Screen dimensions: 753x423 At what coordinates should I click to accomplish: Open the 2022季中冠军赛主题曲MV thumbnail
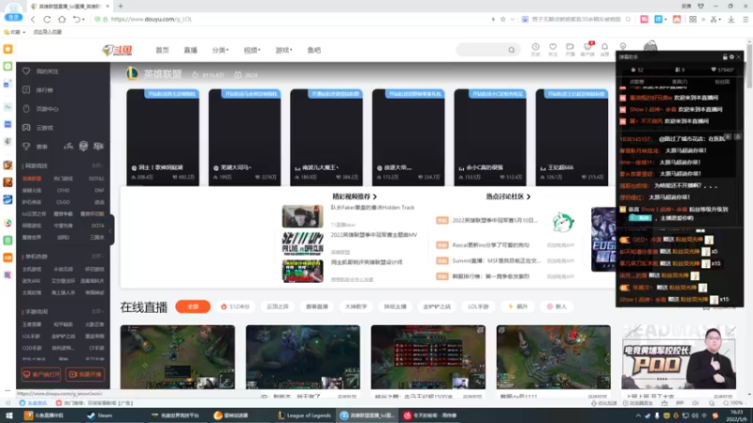302,243
